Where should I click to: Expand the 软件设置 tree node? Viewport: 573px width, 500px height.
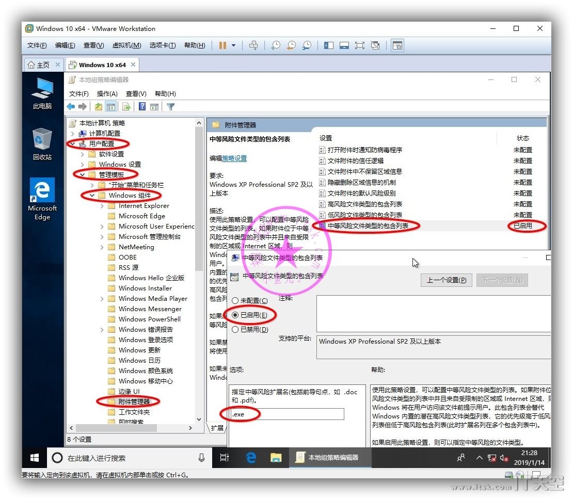tap(83, 154)
